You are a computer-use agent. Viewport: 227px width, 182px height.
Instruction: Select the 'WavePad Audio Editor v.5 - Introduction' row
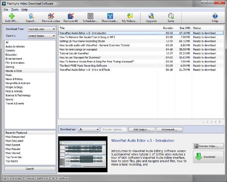141,33
